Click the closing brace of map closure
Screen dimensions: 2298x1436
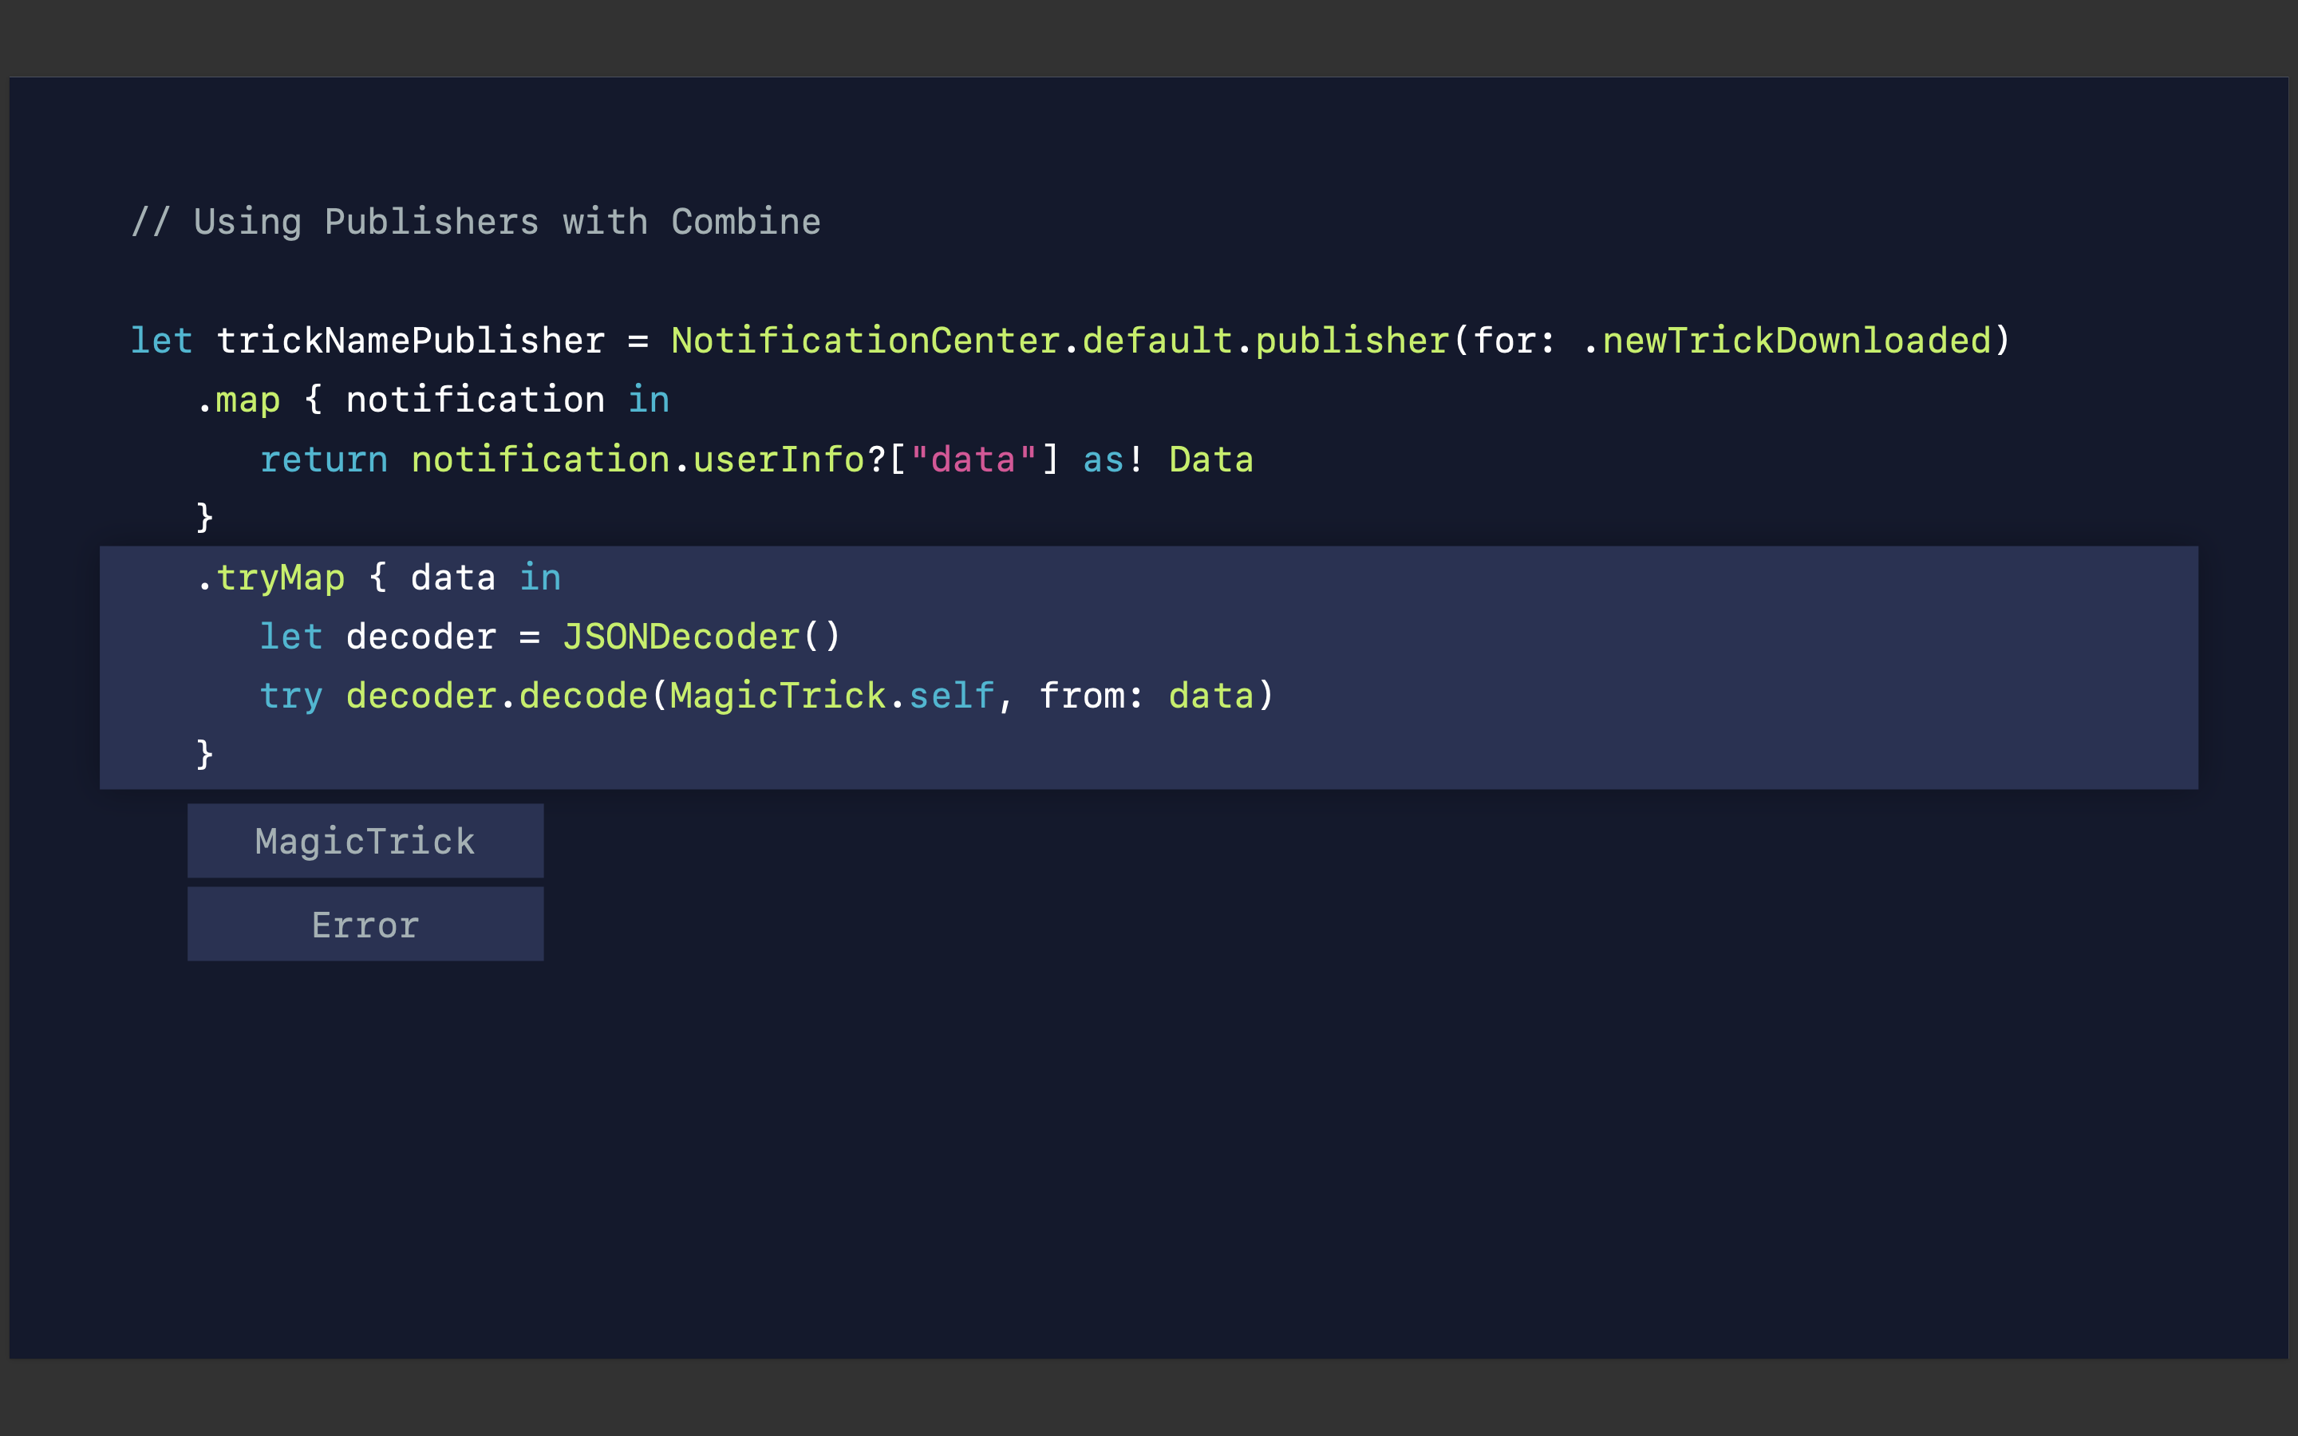tap(204, 518)
